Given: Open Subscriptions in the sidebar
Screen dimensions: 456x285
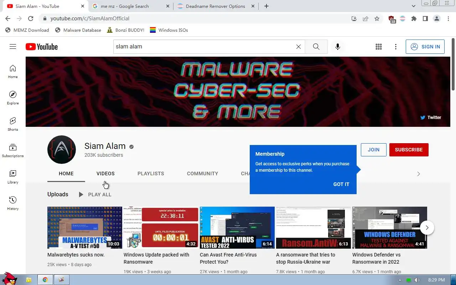Looking at the screenshot, I should click(x=13, y=151).
